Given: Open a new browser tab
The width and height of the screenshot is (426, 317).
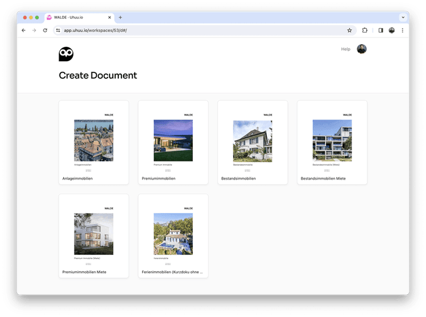Looking at the screenshot, I should click(x=120, y=17).
